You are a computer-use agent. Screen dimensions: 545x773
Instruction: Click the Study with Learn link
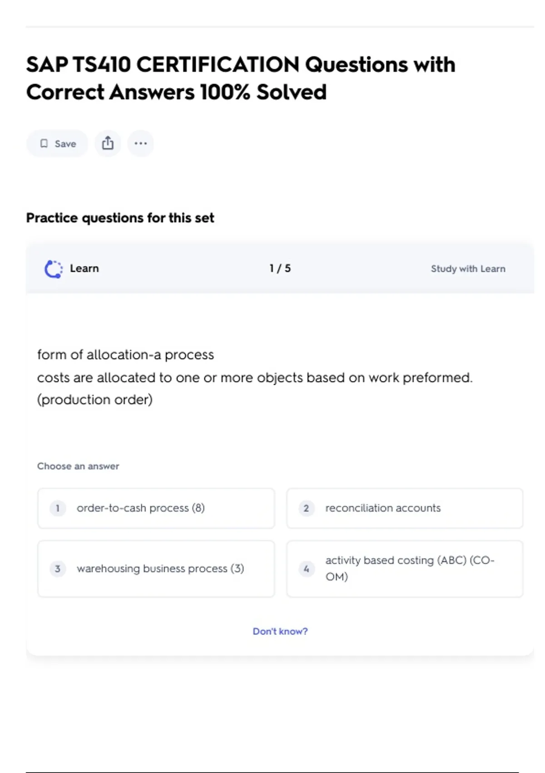468,269
